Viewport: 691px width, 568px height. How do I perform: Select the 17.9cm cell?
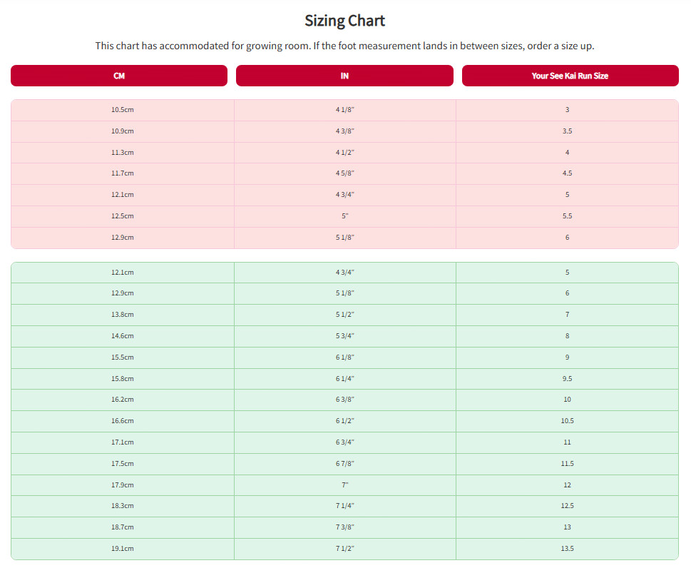tap(123, 485)
